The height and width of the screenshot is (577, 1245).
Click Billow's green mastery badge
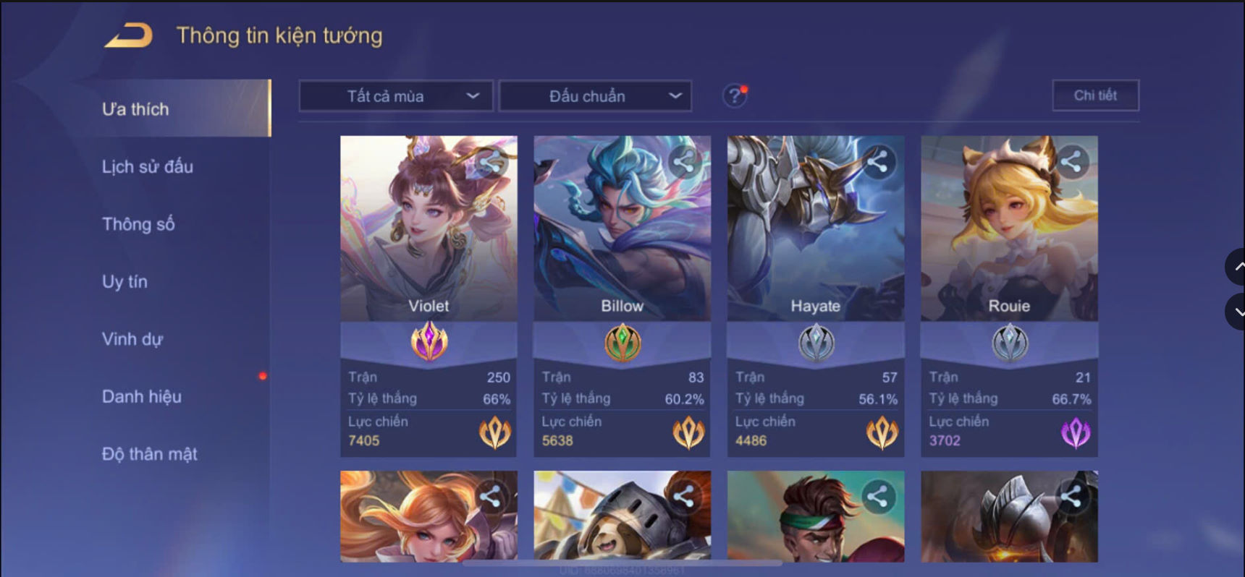[622, 342]
